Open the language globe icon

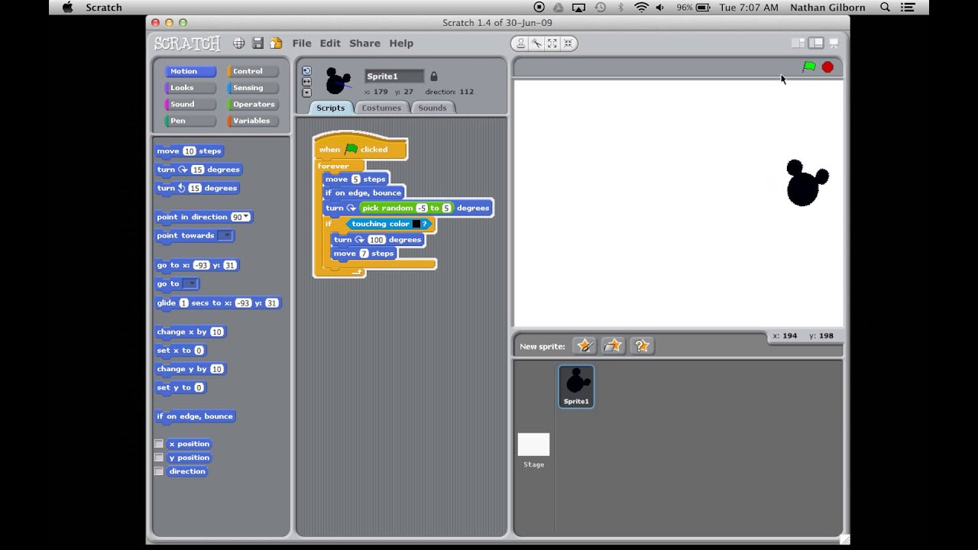[x=239, y=44]
